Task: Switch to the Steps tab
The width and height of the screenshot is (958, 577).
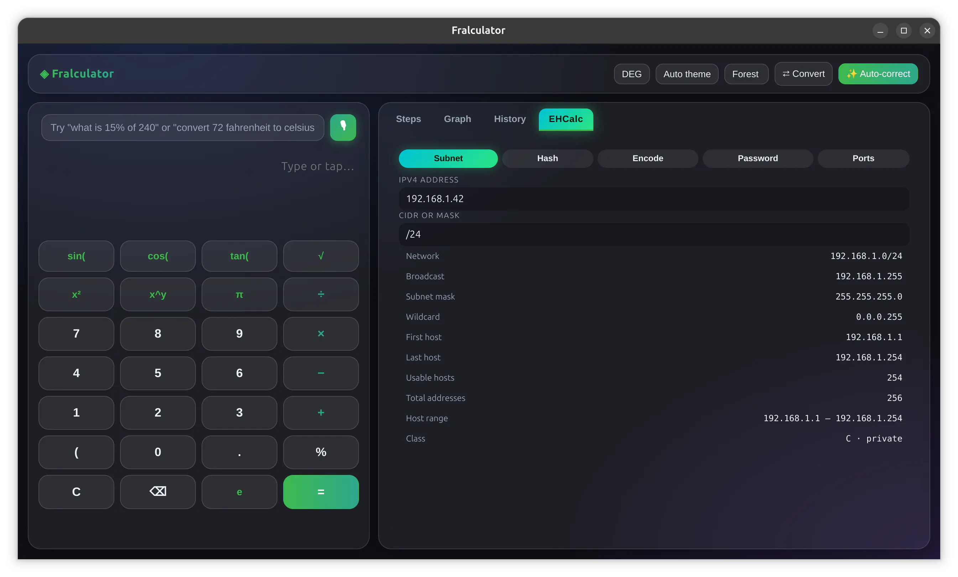Action: [x=408, y=119]
